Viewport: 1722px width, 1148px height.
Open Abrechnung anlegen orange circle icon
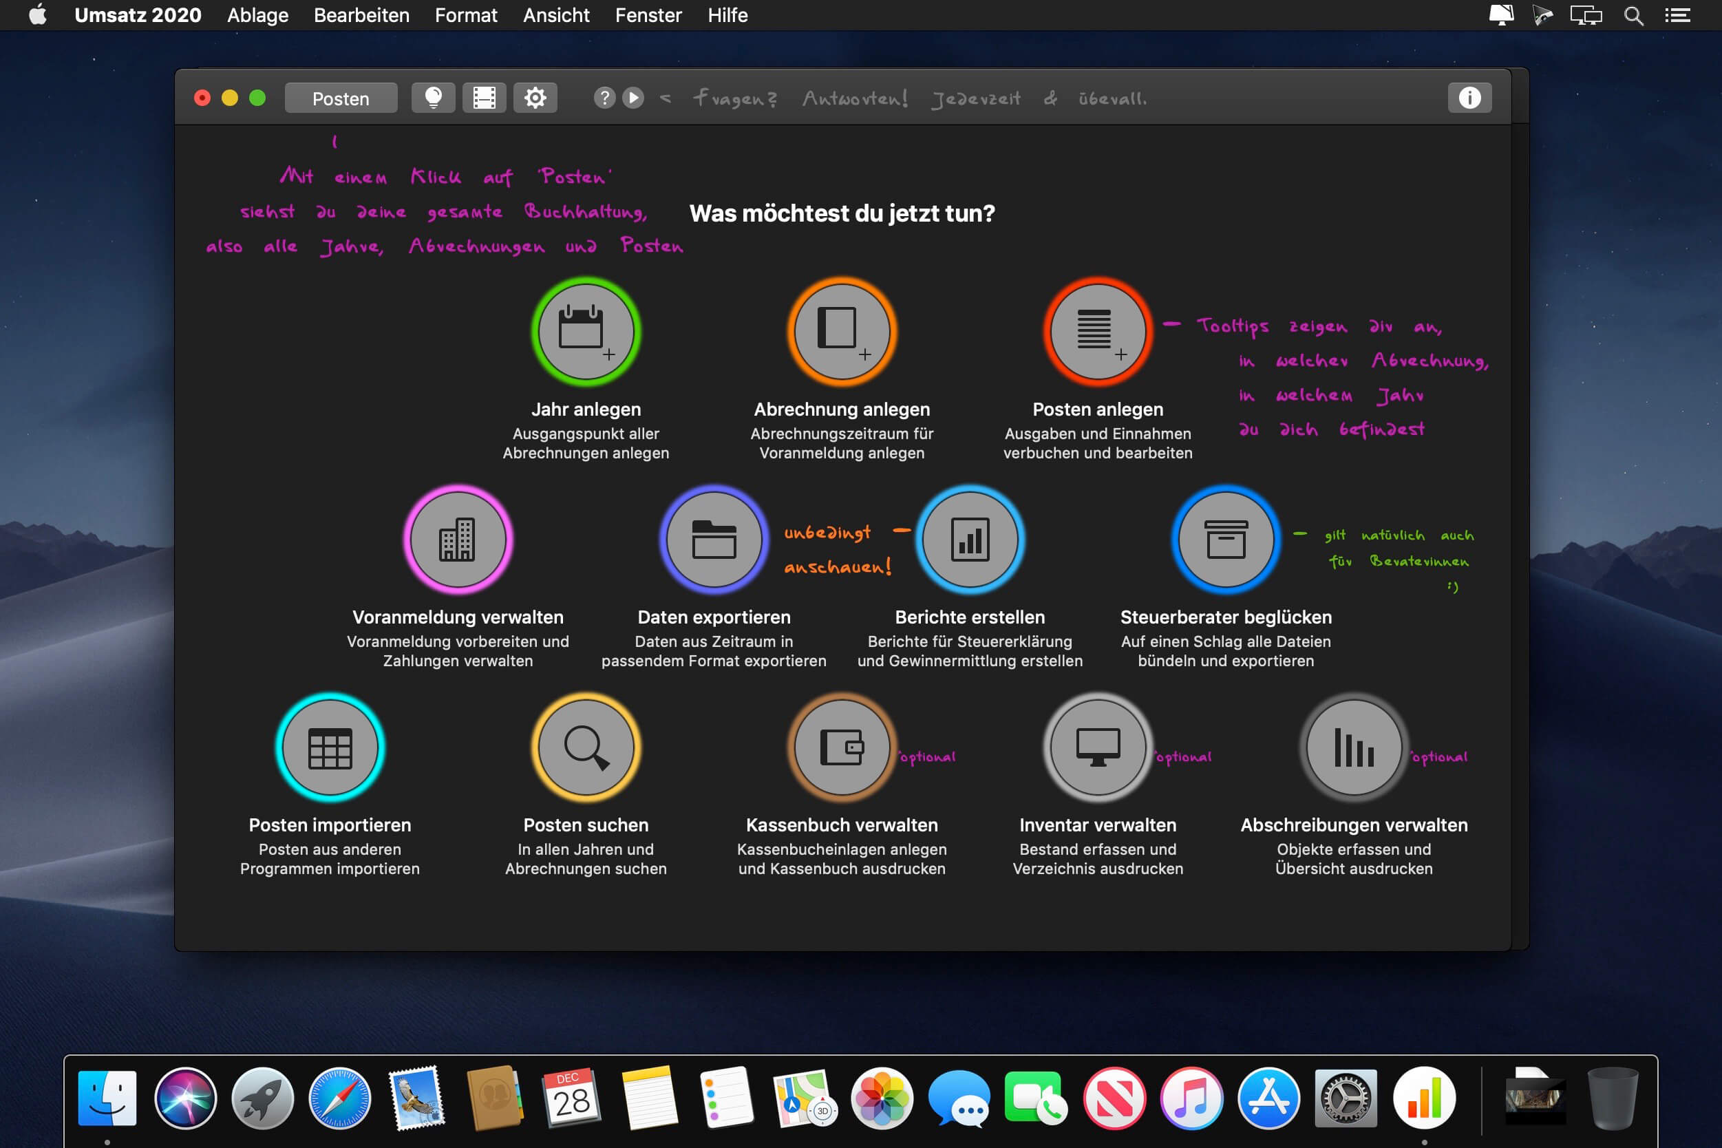[x=842, y=332]
